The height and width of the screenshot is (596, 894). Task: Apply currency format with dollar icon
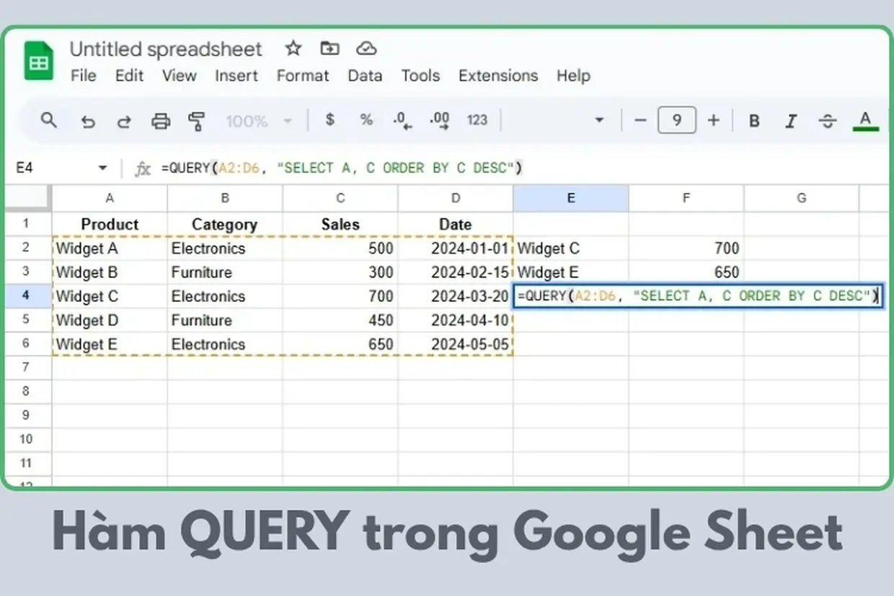coord(330,120)
